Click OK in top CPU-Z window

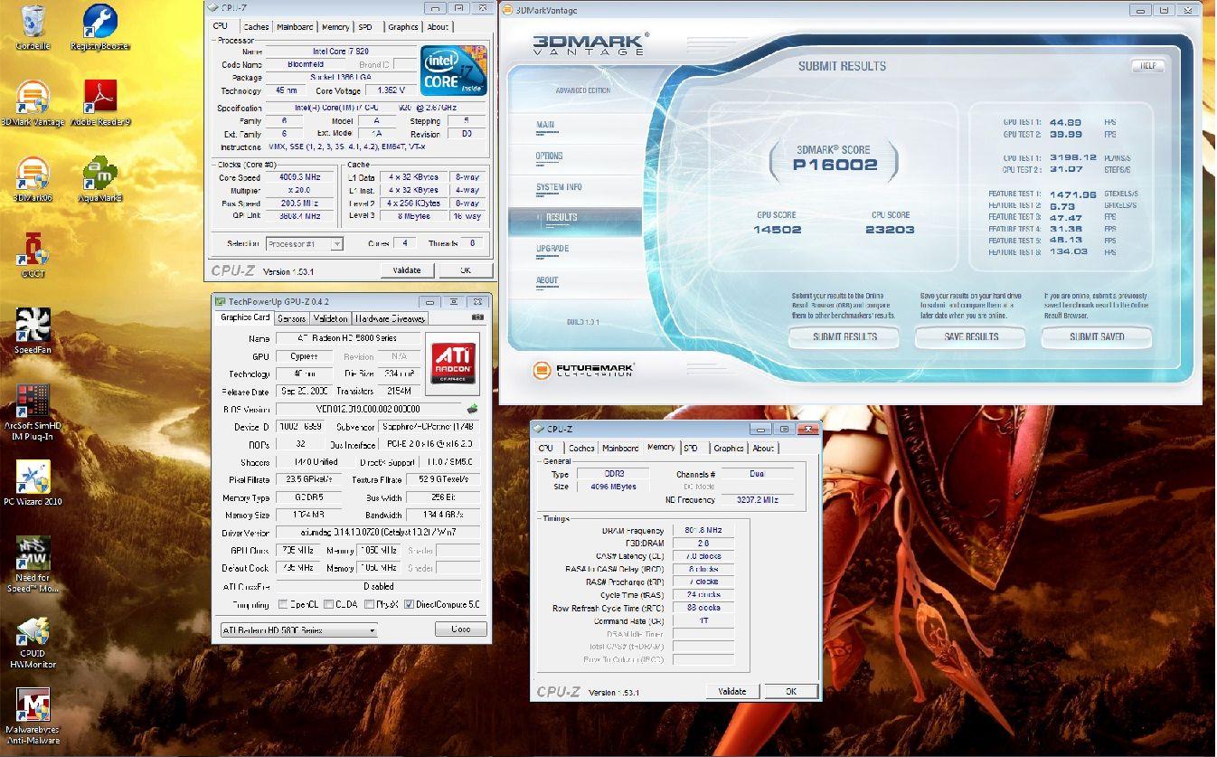pyautogui.click(x=465, y=270)
